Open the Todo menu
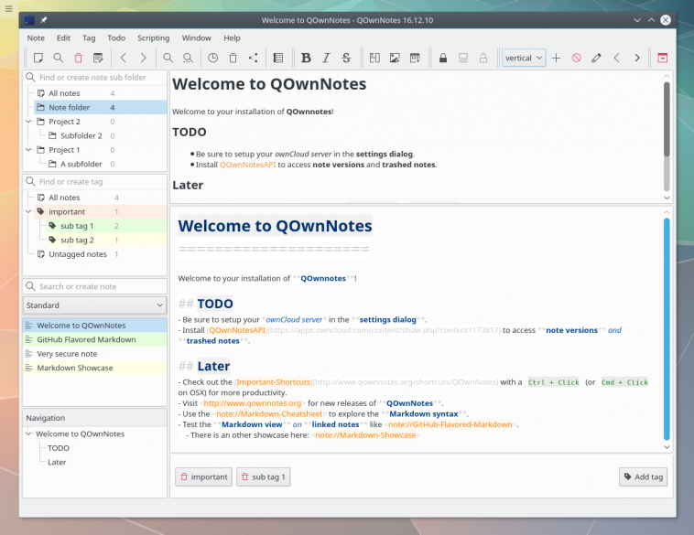 tap(116, 37)
